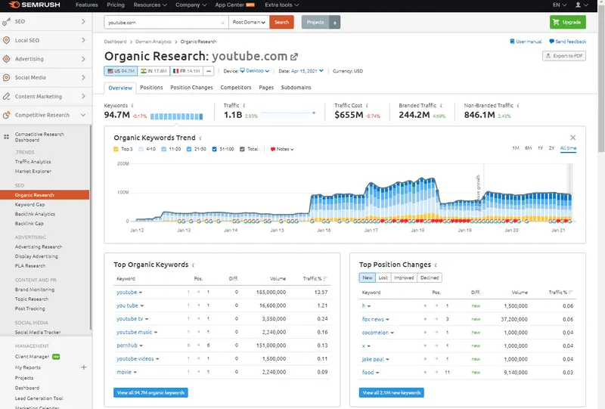Click the Content Marketing pencil icon

pos(6,97)
